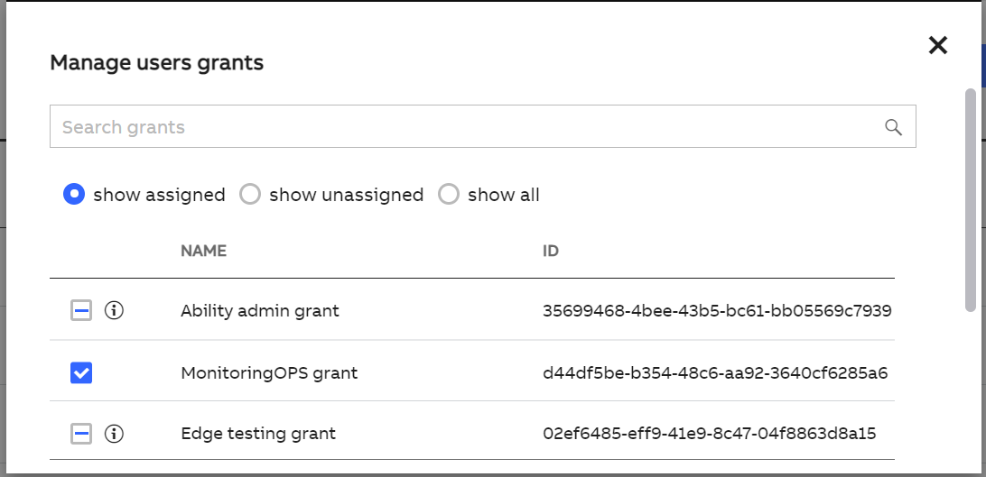
Task: Close the Manage users grants dialog
Action: [x=937, y=45]
